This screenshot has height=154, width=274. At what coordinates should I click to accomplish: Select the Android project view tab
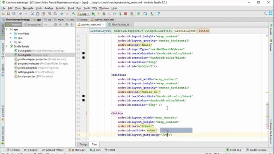pos(14,24)
